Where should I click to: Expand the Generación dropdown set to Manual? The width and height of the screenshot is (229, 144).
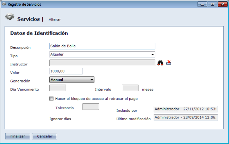point(72,80)
